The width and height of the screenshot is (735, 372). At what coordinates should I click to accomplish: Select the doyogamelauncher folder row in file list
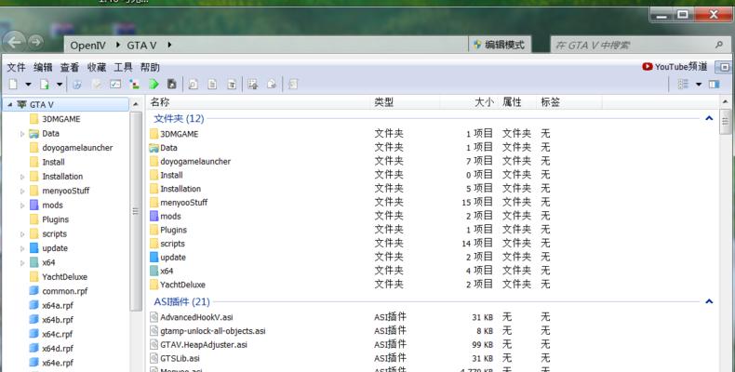(432, 161)
